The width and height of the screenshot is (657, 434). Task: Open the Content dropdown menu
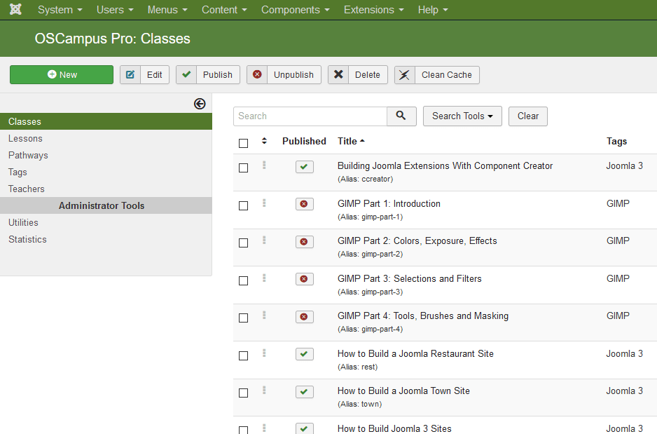point(224,10)
